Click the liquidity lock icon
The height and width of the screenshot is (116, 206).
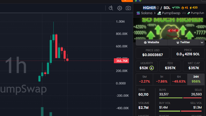point(151,68)
